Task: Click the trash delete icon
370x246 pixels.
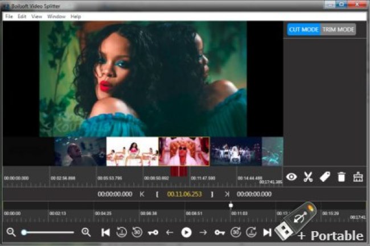Action: click(x=341, y=177)
